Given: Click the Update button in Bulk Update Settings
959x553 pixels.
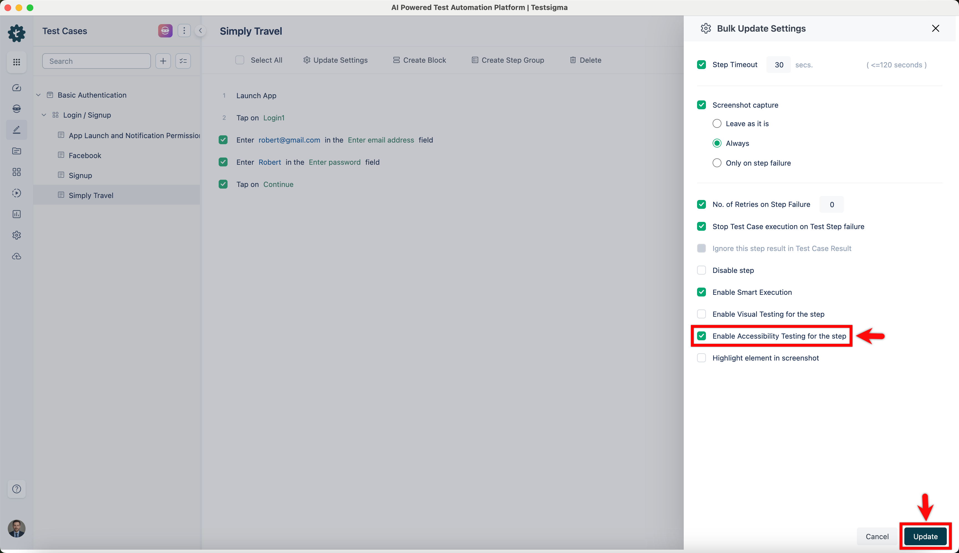Looking at the screenshot, I should 926,536.
